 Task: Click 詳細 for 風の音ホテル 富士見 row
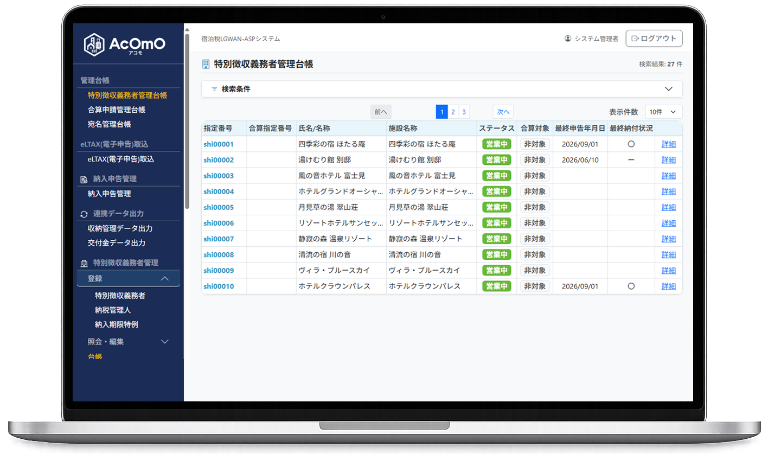point(669,176)
